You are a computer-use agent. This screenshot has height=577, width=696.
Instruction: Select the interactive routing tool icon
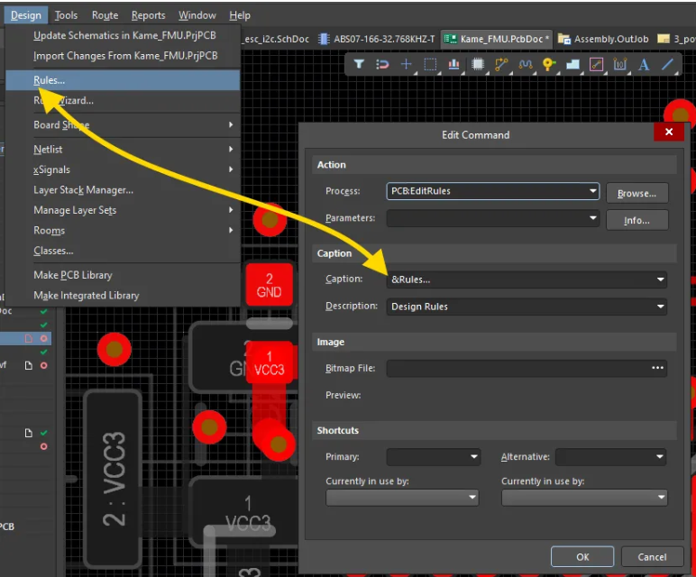click(501, 65)
